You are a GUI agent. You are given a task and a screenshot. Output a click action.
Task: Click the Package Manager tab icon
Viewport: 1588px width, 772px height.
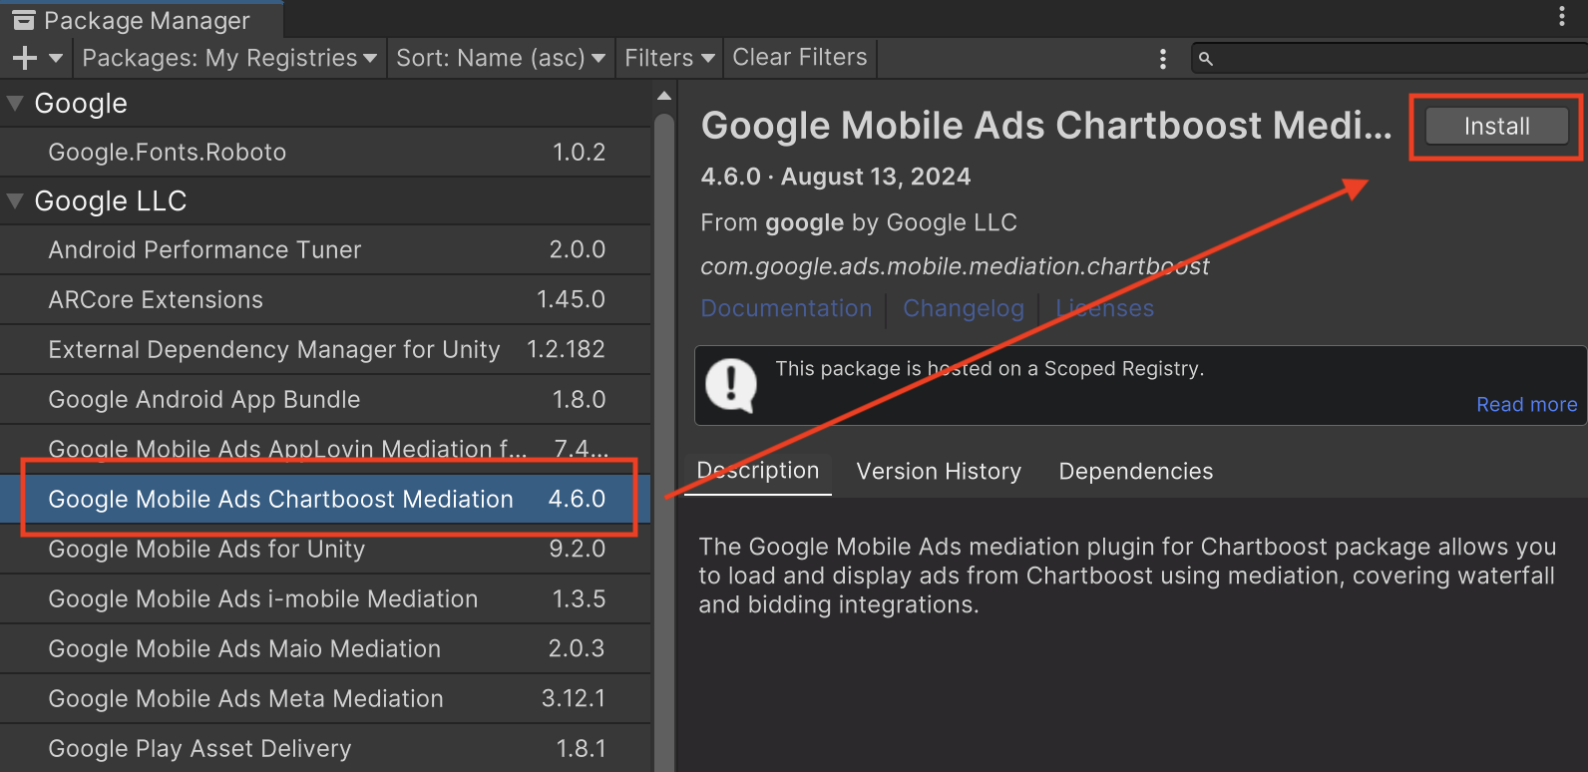tap(24, 21)
